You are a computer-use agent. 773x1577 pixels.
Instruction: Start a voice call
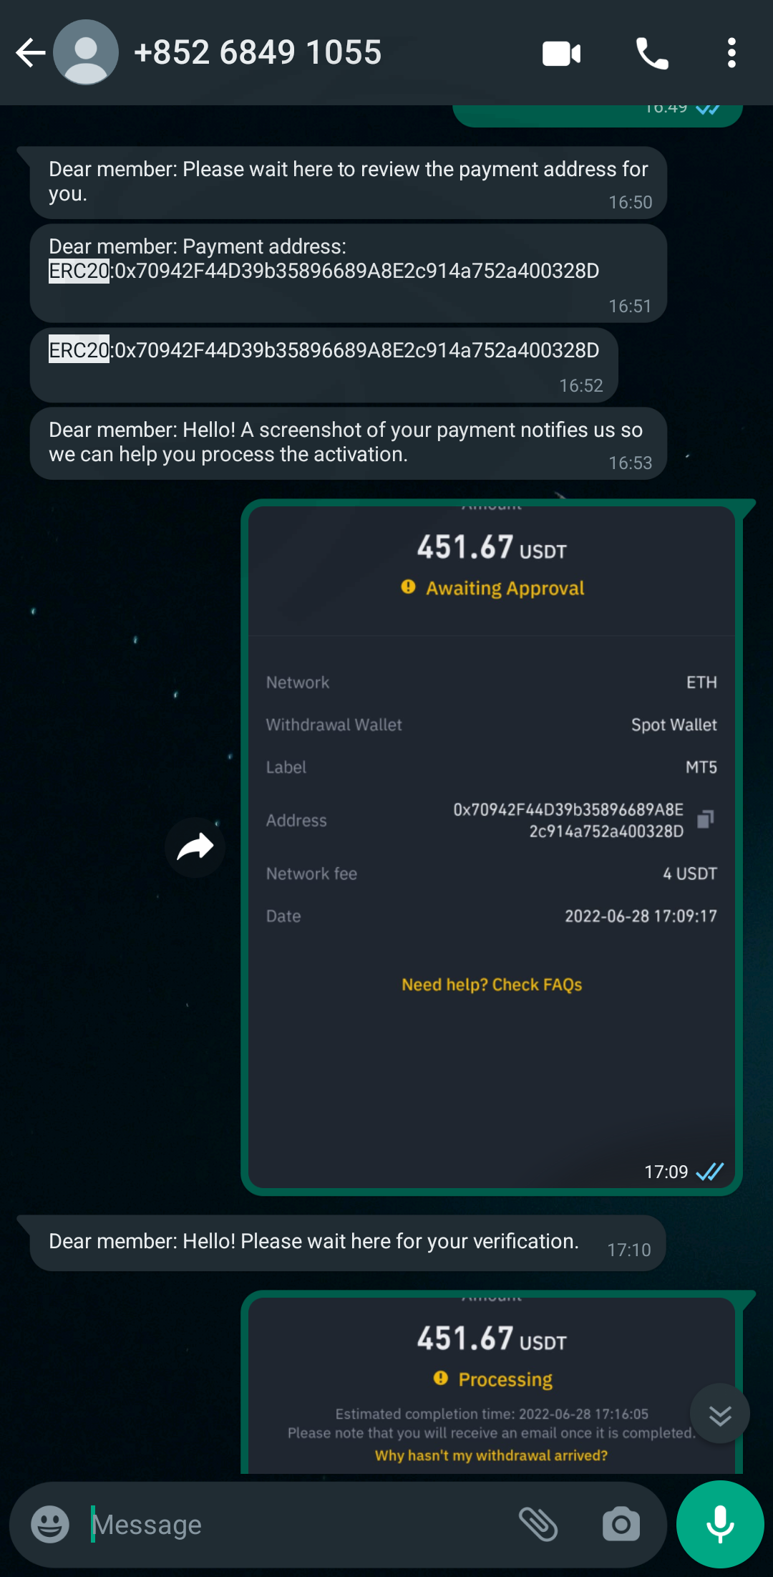(652, 54)
